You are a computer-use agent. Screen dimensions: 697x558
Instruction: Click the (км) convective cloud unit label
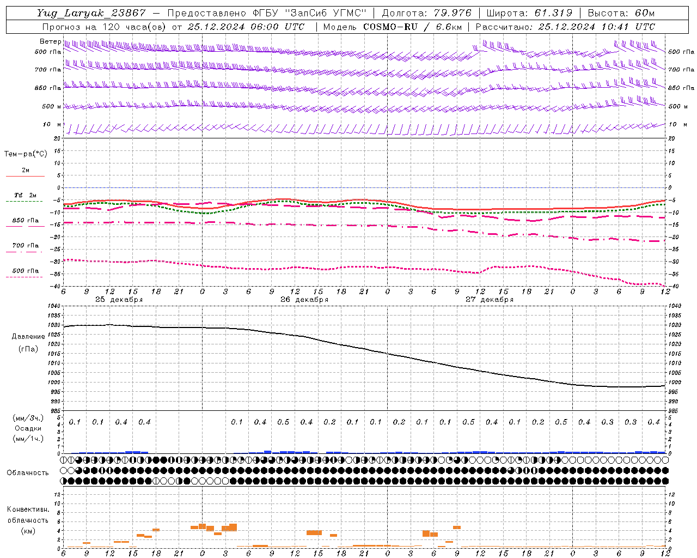tap(28, 531)
